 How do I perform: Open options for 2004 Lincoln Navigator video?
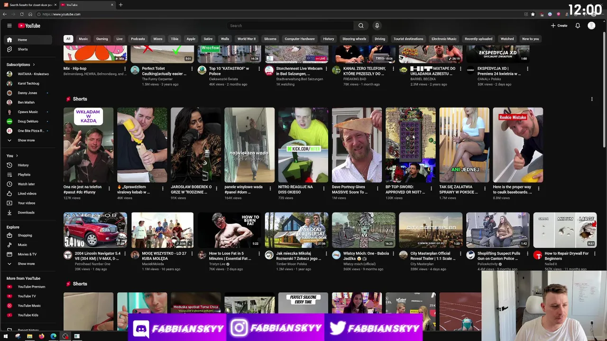tap(125, 254)
